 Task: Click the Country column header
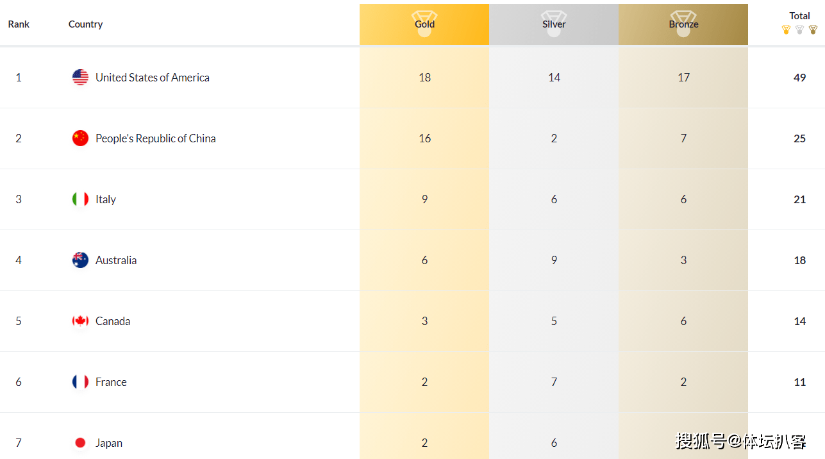tap(85, 24)
